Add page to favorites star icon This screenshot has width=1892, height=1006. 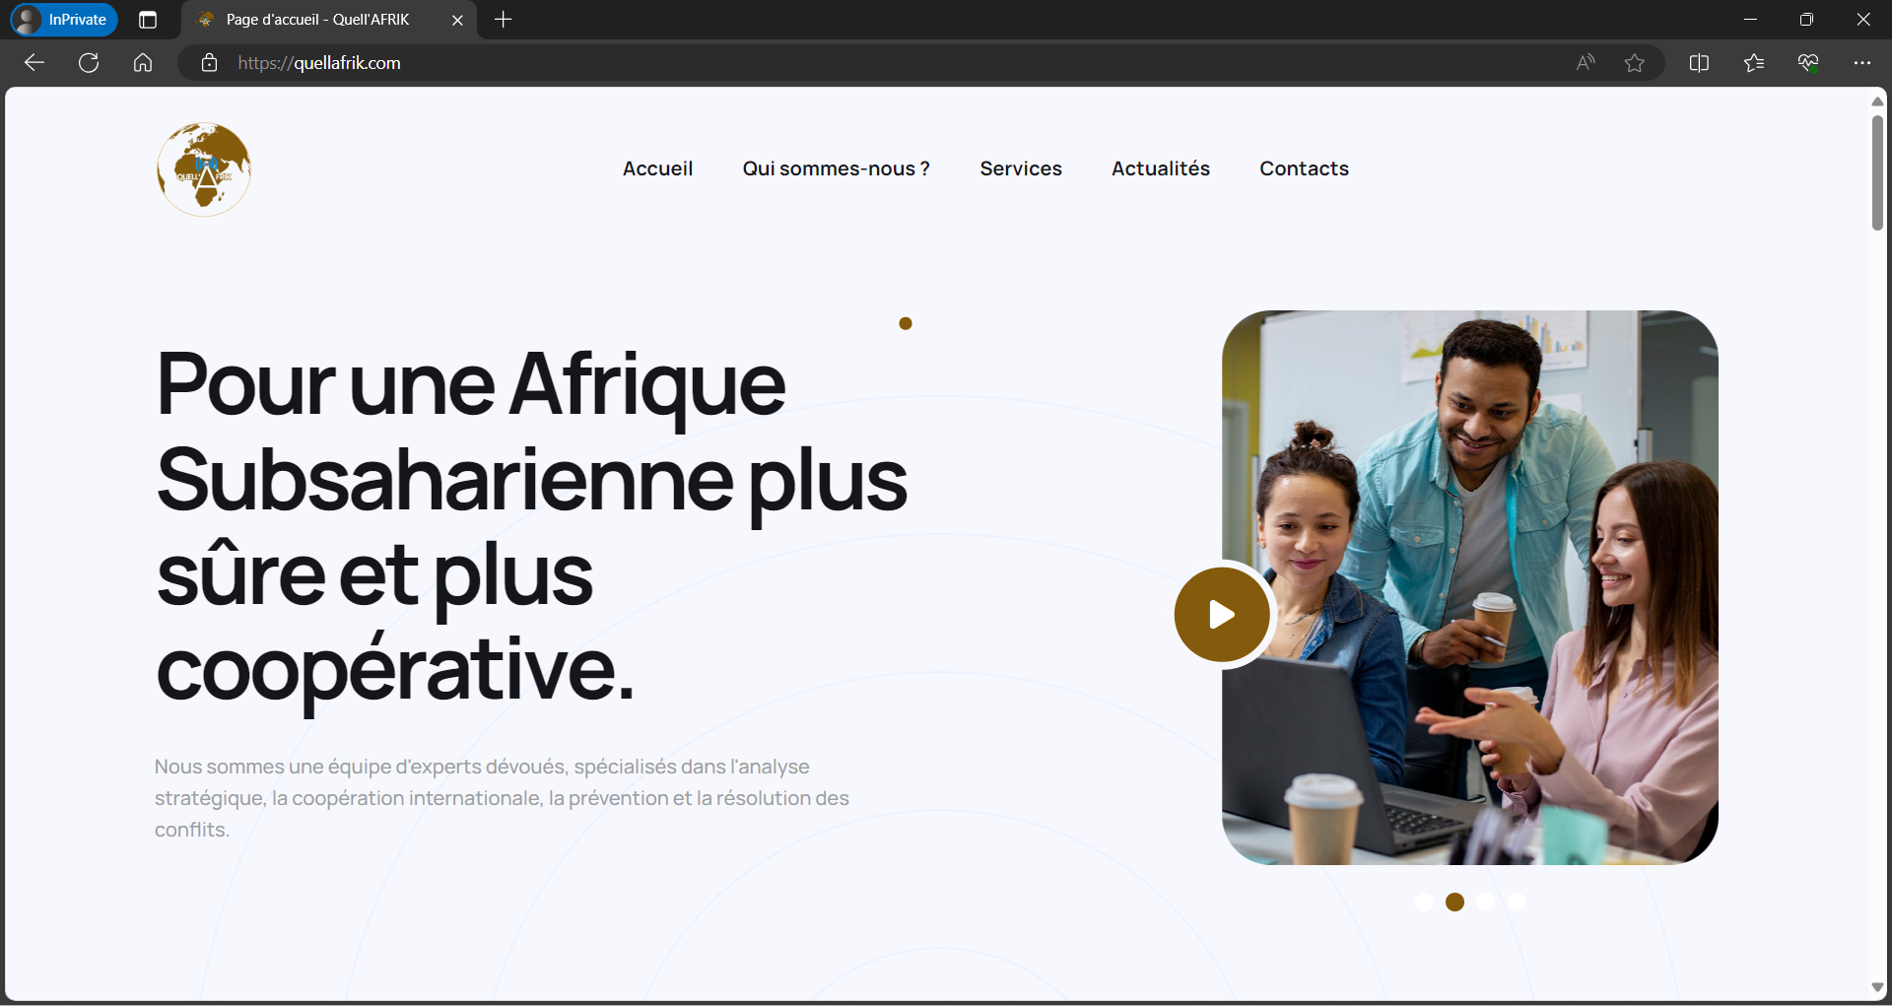1635,63
